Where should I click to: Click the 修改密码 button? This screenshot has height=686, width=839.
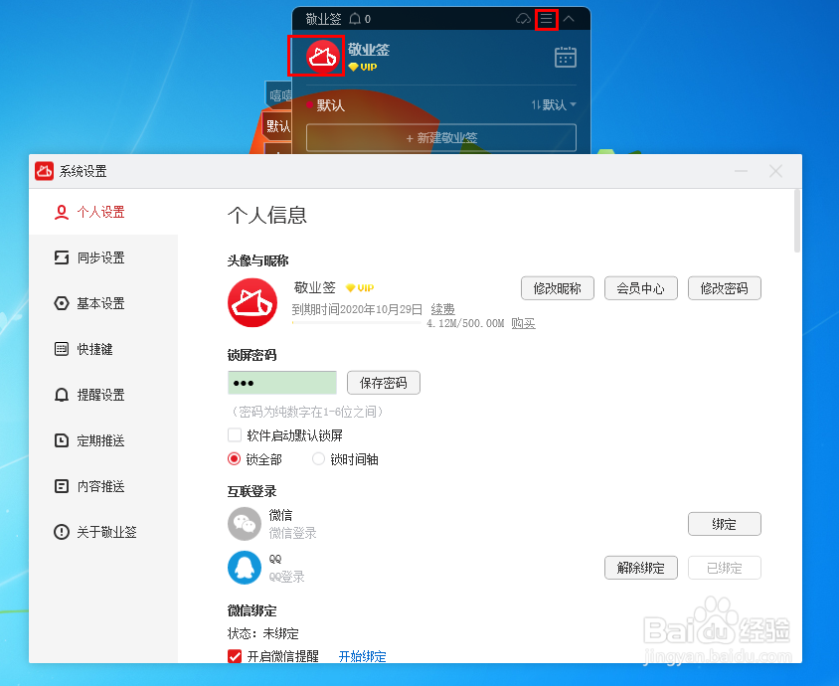coord(725,288)
